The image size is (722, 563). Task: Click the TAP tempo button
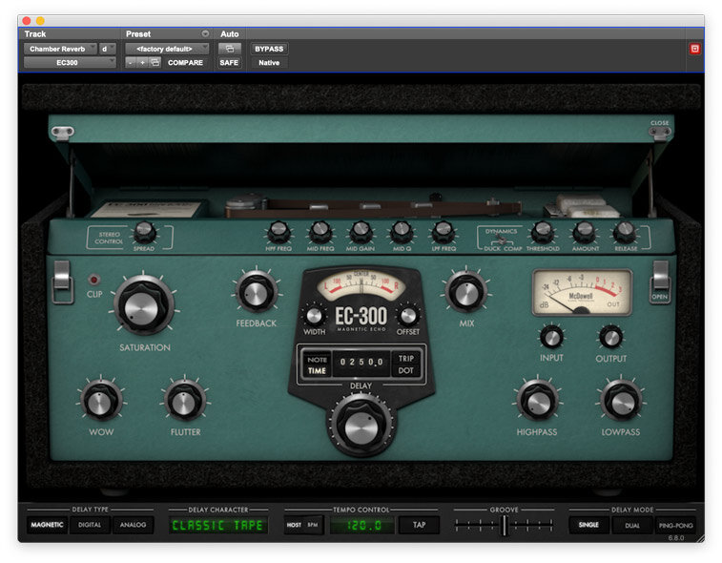point(419,525)
